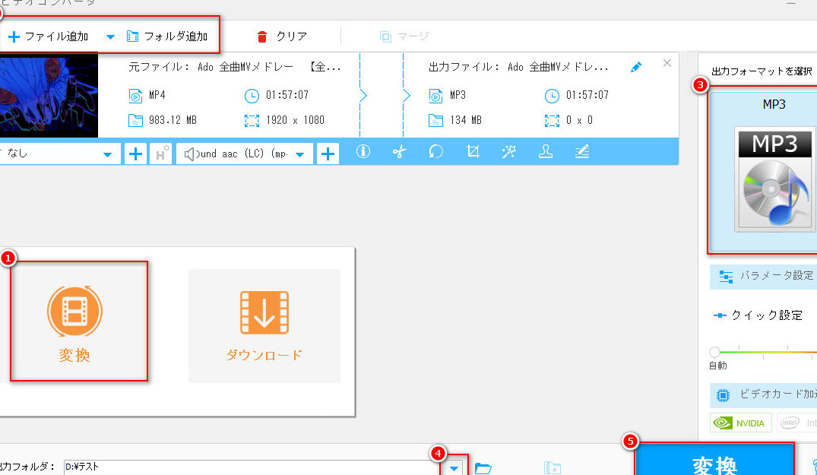Click the hardcoded subtitle H icon
The height and width of the screenshot is (475, 817).
click(x=160, y=154)
